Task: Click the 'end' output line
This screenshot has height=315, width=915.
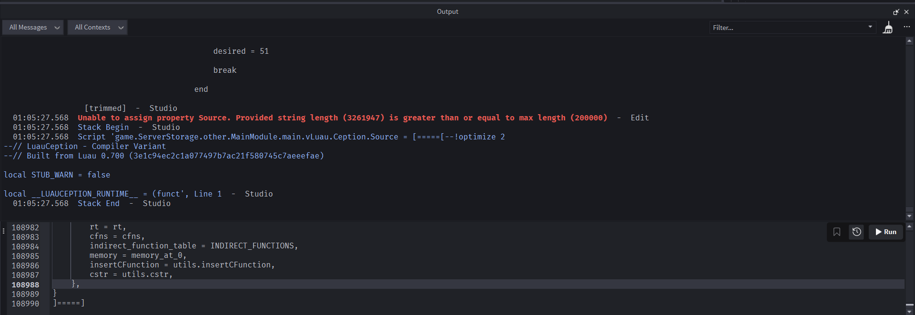Action: click(201, 89)
